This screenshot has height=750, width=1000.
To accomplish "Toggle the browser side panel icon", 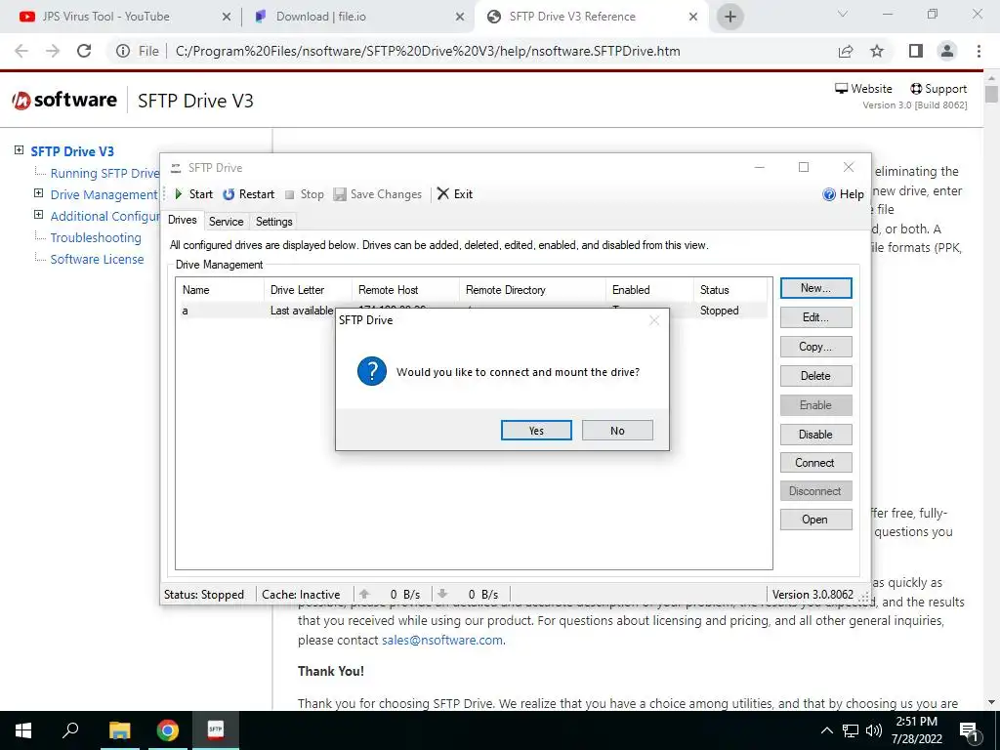I will pyautogui.click(x=916, y=51).
